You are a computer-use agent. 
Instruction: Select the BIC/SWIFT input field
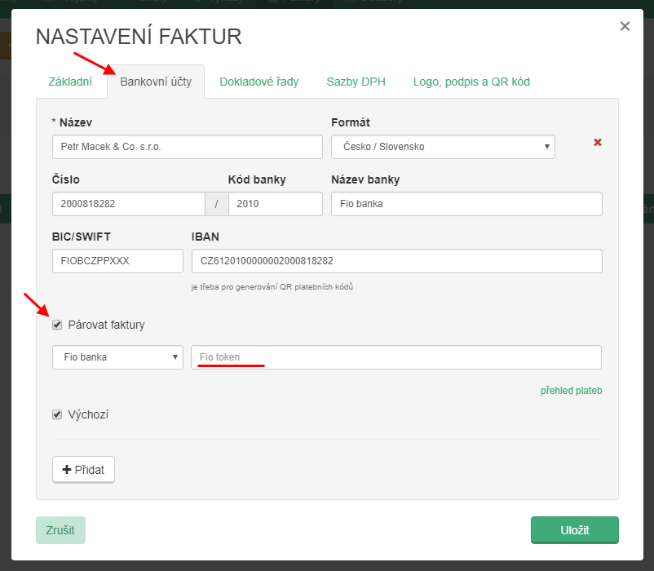pyautogui.click(x=117, y=261)
